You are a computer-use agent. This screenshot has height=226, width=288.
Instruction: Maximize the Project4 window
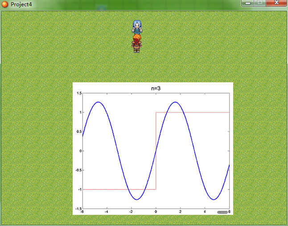click(260, 3)
